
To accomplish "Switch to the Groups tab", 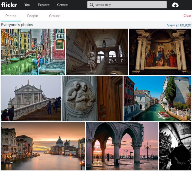I will (55, 16).
